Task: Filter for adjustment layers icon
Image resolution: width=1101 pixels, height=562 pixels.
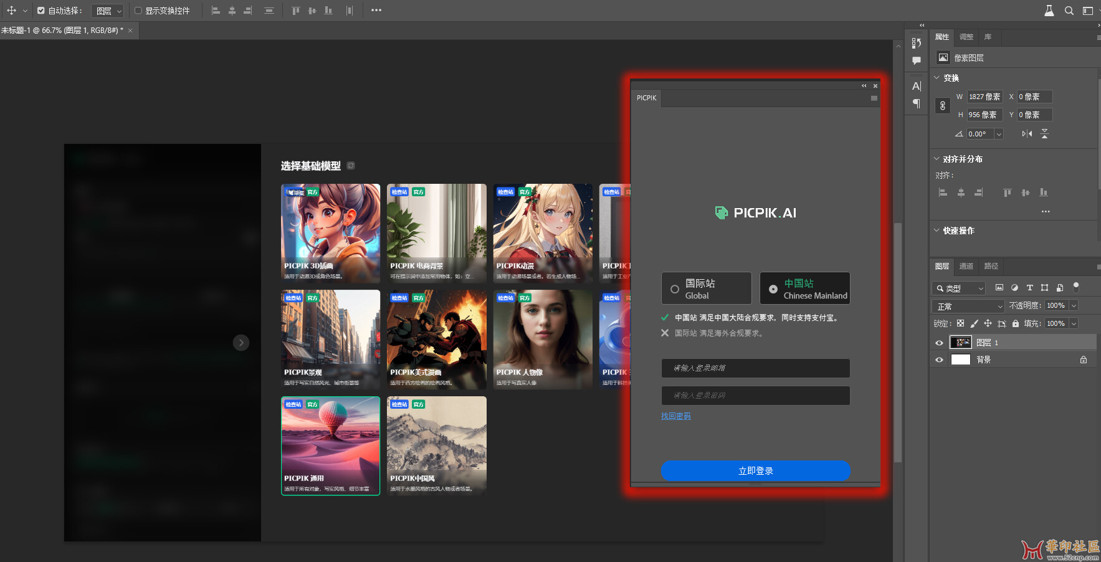Action: point(1014,288)
